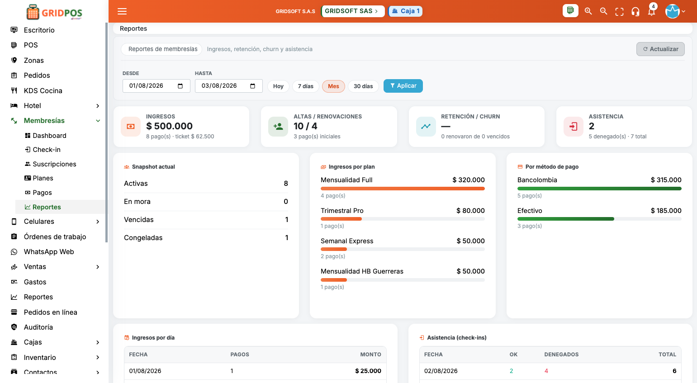Viewport: 697px width, 383px height.
Task: Click the Retención trend line icon
Action: tap(426, 127)
